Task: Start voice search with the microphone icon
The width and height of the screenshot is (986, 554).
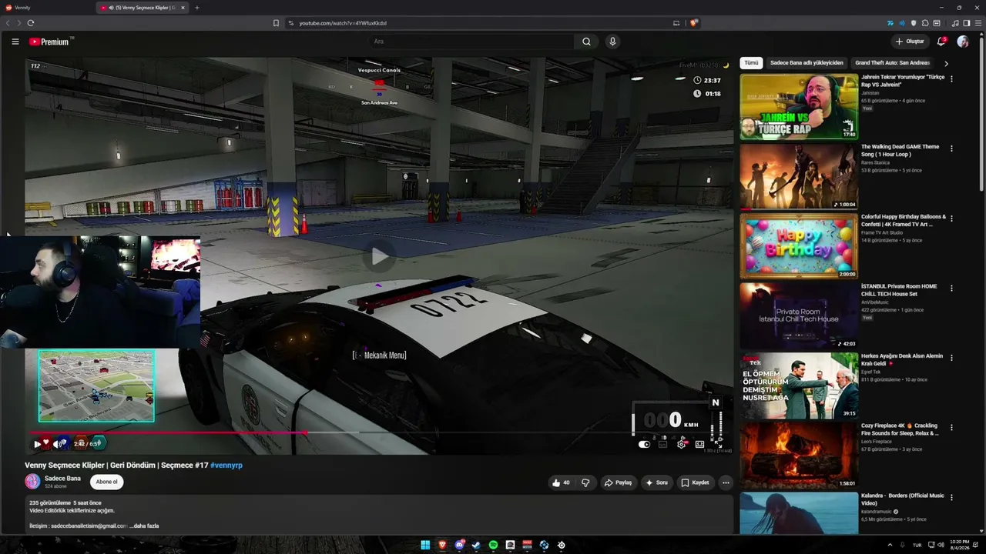Action: (612, 42)
